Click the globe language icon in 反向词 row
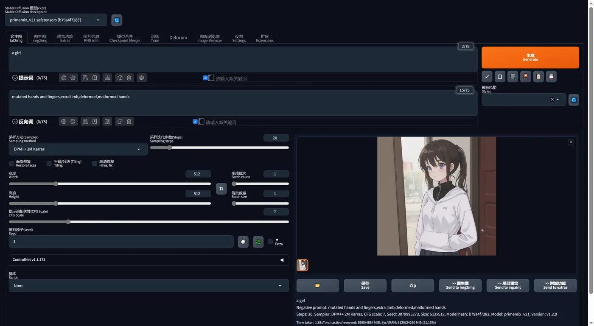 tap(64, 122)
